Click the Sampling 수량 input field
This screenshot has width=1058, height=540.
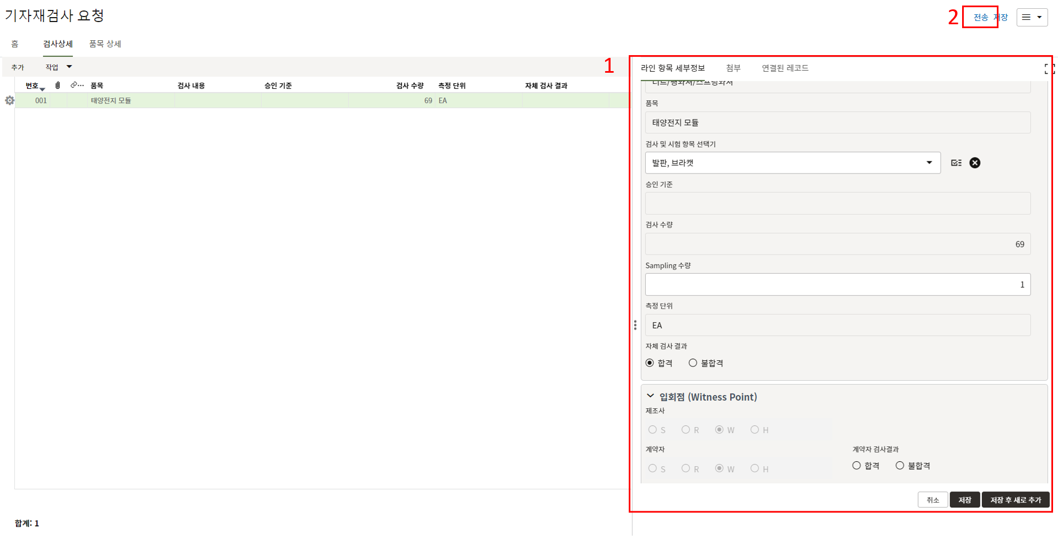pos(837,284)
